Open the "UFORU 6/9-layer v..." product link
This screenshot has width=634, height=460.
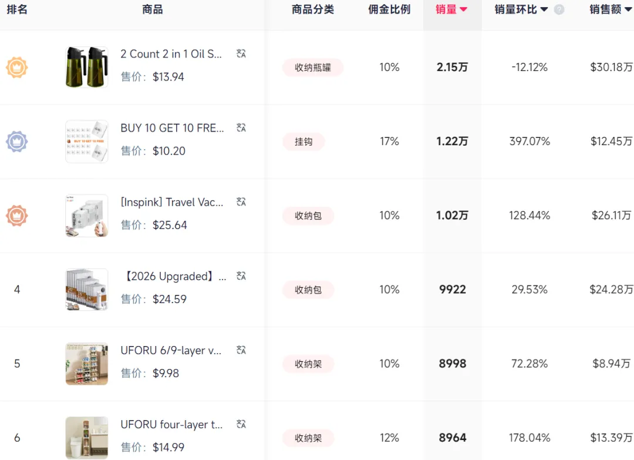[x=171, y=350]
